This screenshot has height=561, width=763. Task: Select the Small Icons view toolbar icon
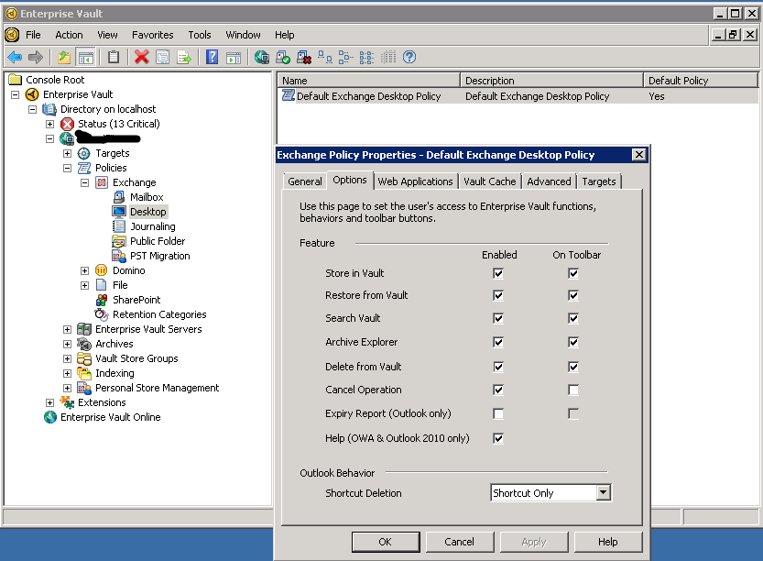pyautogui.click(x=346, y=58)
